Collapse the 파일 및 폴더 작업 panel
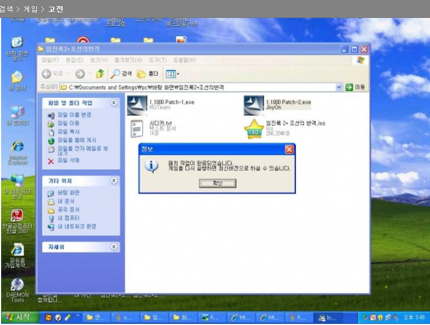Screen dimensions: 430x325 pyautogui.click(x=114, y=103)
